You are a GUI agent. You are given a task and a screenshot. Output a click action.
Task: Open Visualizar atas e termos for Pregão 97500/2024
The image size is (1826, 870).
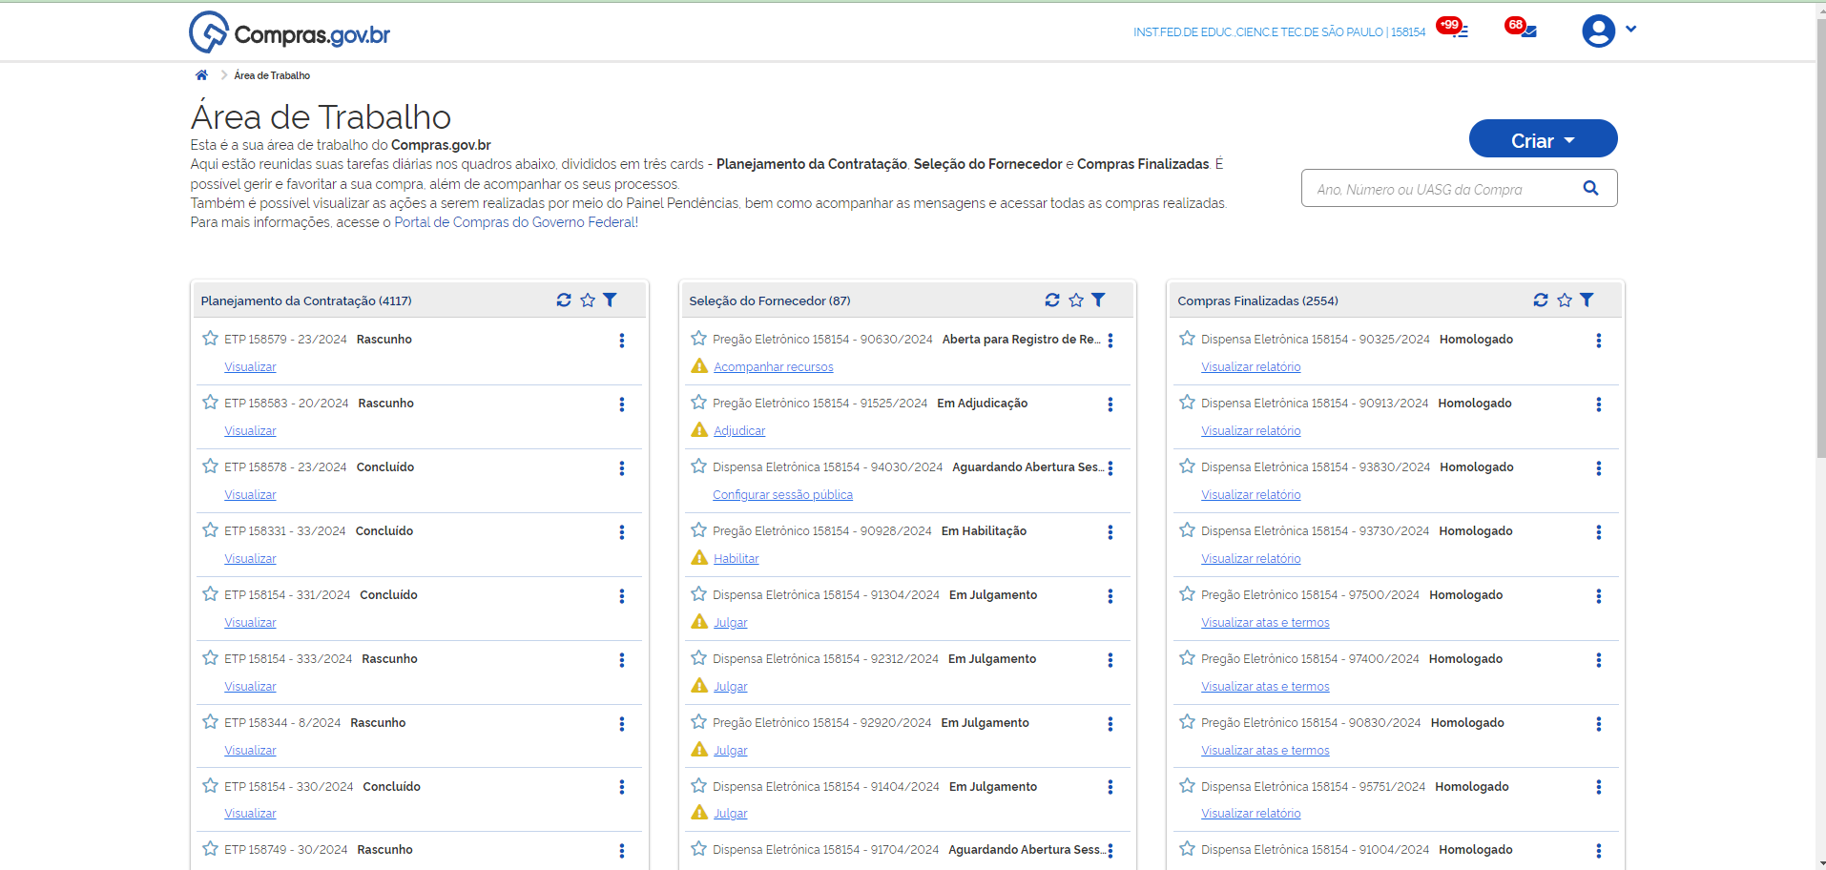(x=1265, y=623)
